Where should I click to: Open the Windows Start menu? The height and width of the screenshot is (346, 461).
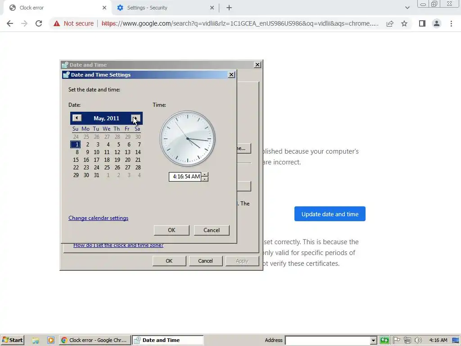click(x=12, y=340)
